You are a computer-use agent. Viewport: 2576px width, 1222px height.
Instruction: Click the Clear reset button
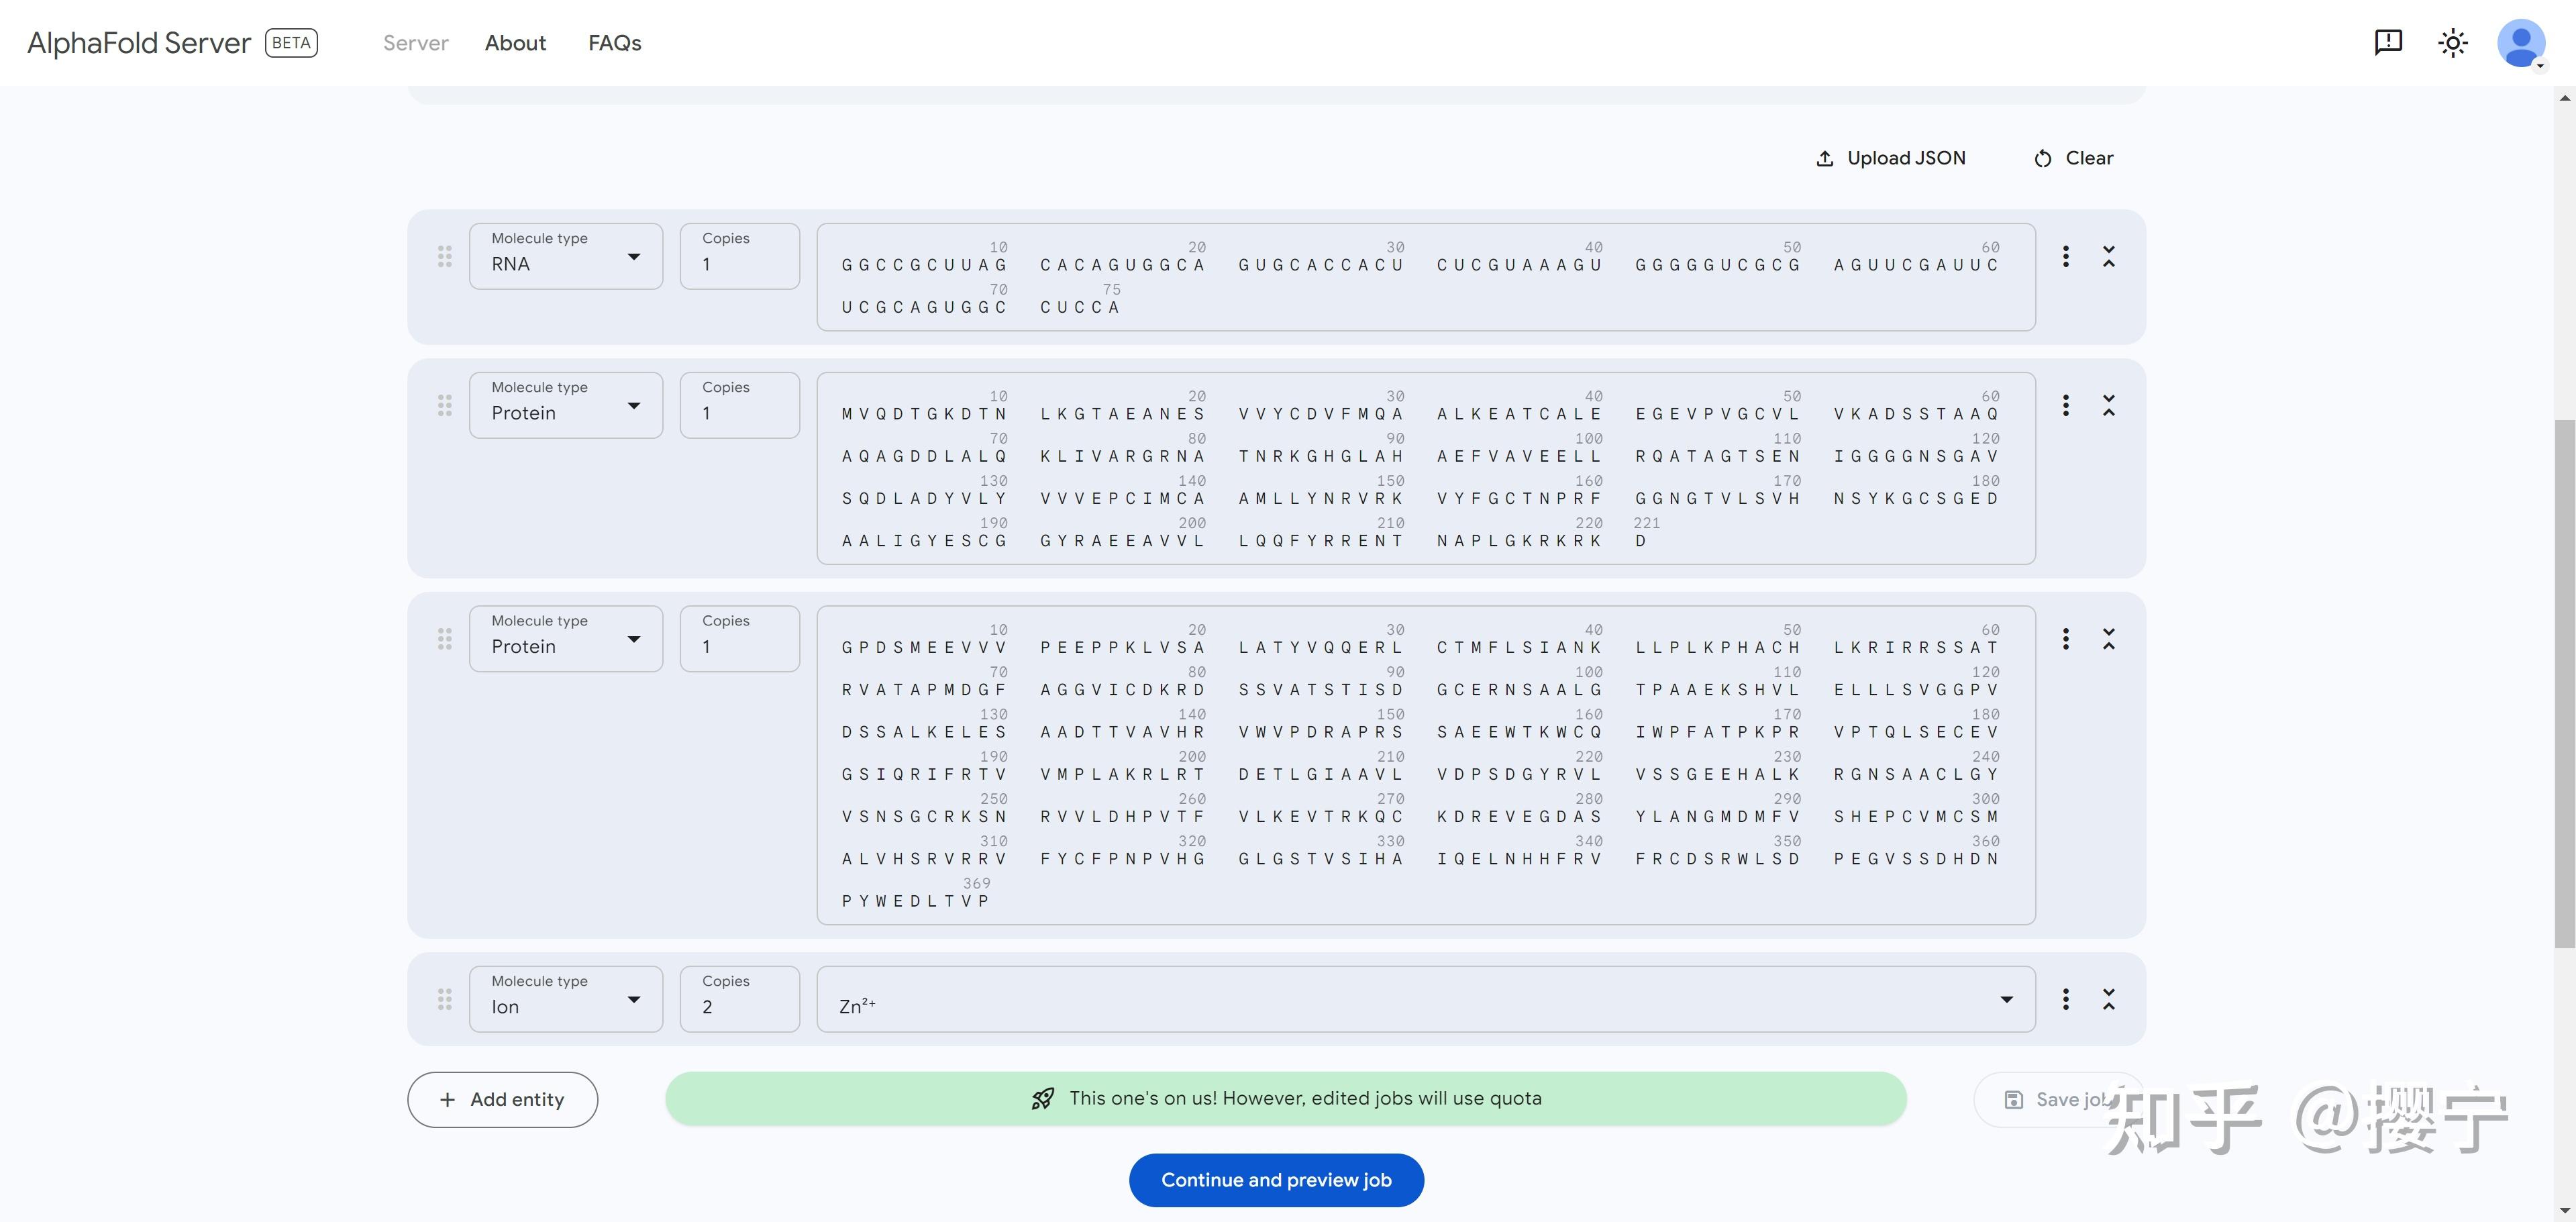pyautogui.click(x=2073, y=158)
